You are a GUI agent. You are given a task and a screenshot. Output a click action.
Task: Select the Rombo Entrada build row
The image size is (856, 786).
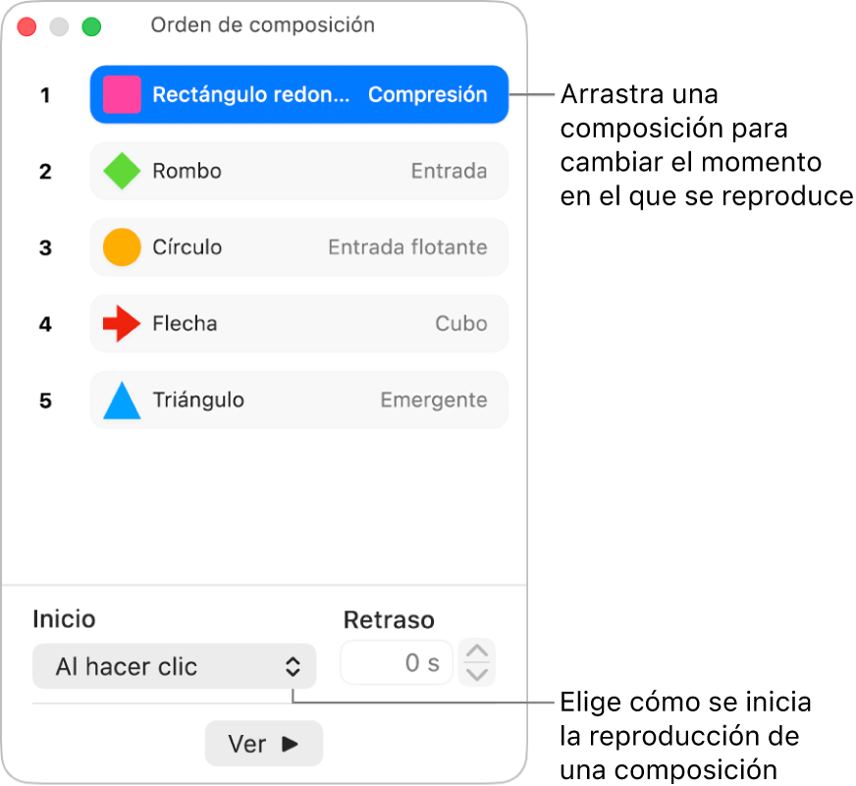299,171
